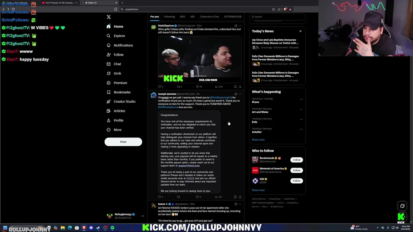Bookmark the Joseph sanchez post
Screen dimensions: 413x232
[x=235, y=197]
